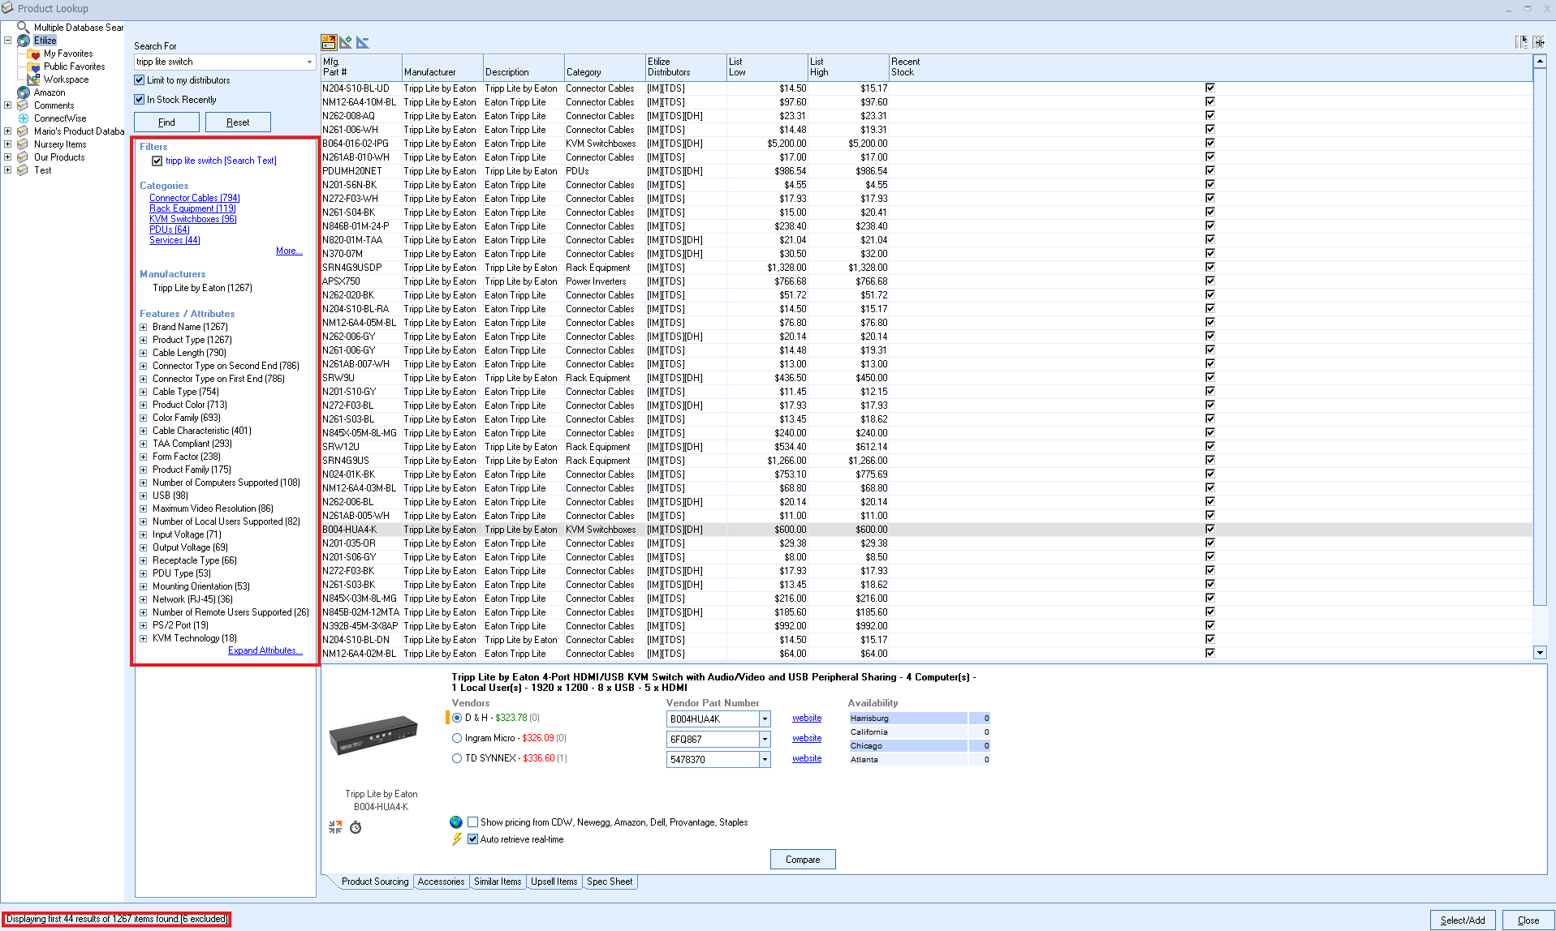Screen dimensions: 1556x931
Task: Click the auto-fit column widths icon
Action: tap(1539, 42)
